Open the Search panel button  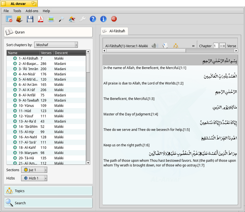(48, 203)
